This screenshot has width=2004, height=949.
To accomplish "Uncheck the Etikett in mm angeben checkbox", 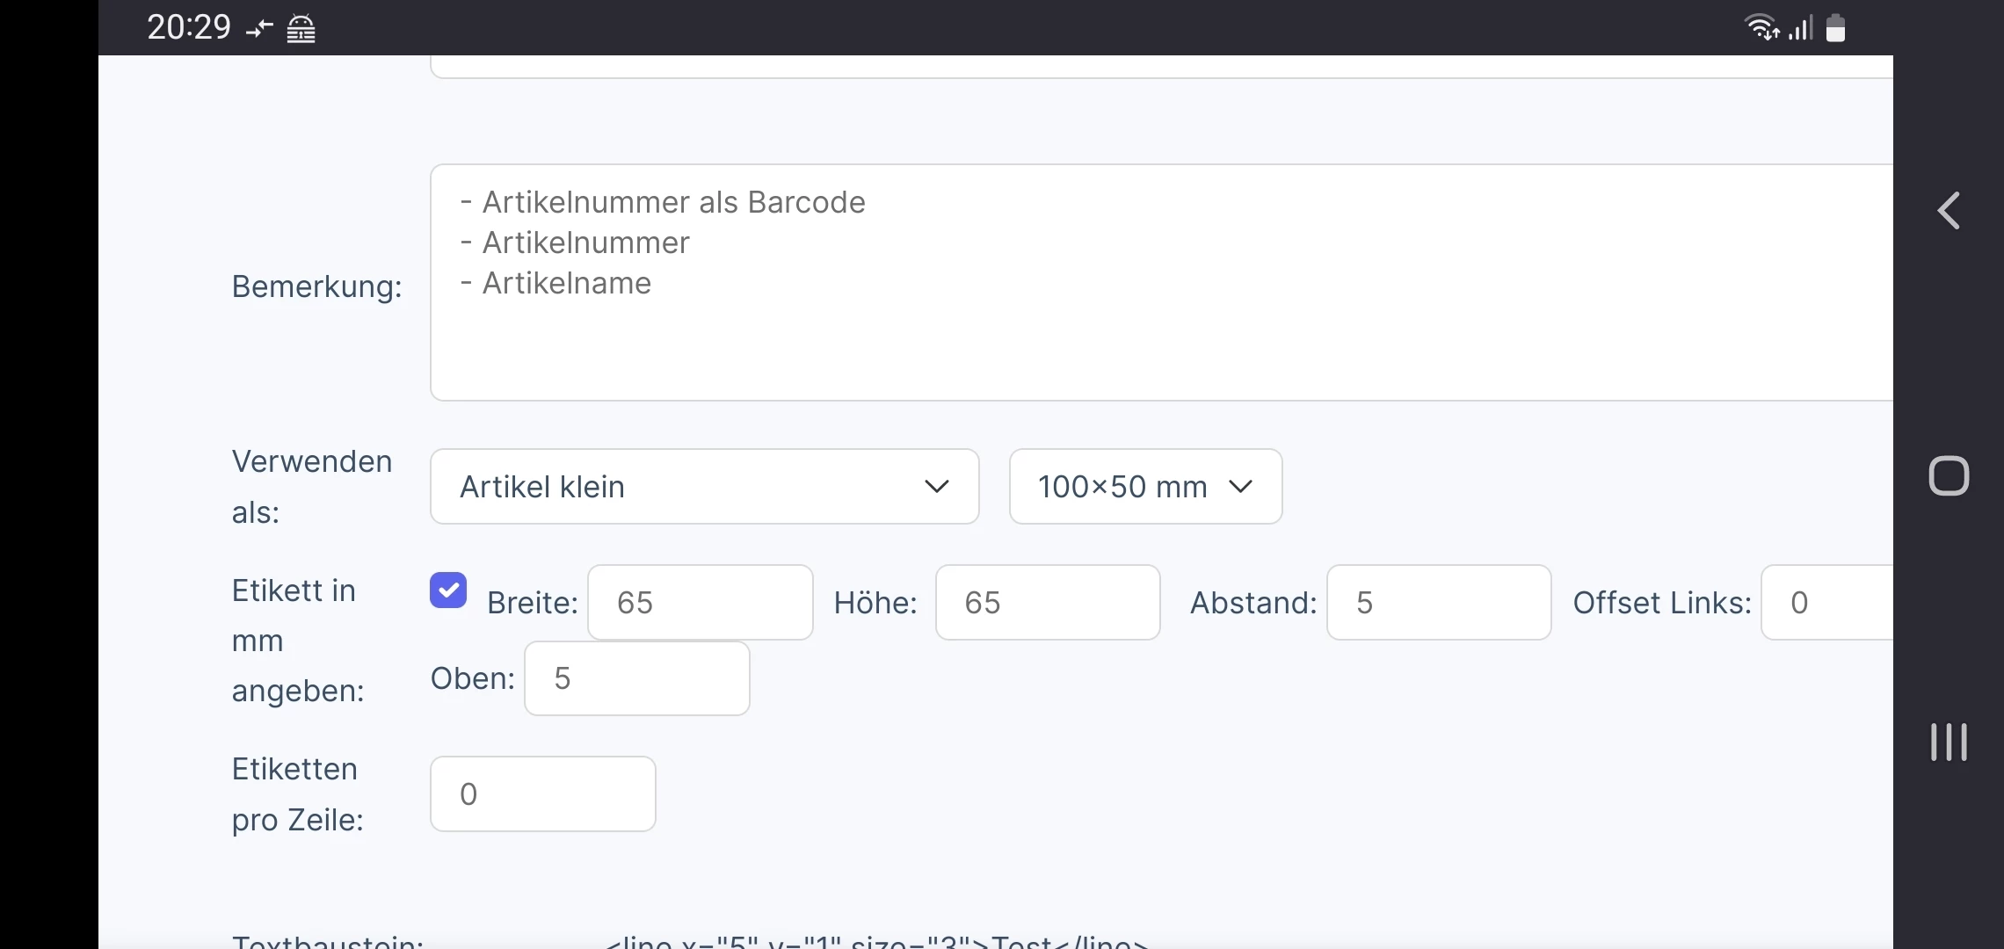I will pyautogui.click(x=448, y=590).
